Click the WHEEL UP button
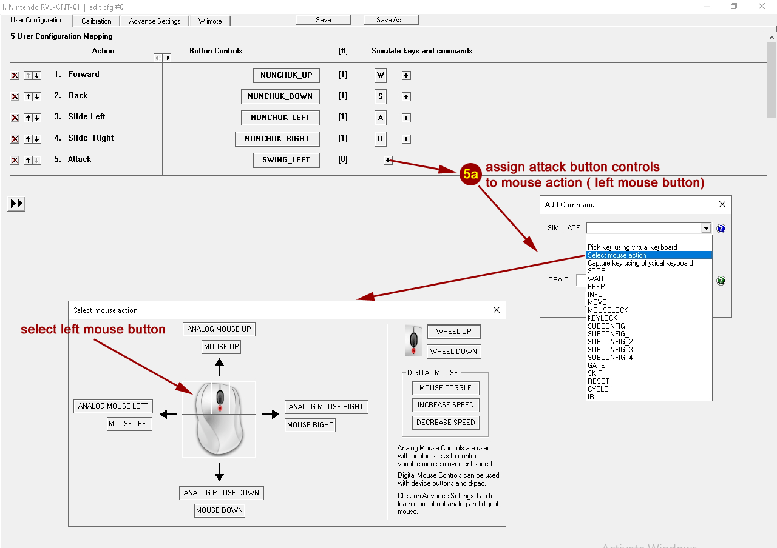The width and height of the screenshot is (777, 548). click(453, 332)
